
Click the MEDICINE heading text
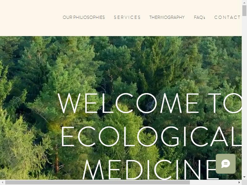coord(151,170)
